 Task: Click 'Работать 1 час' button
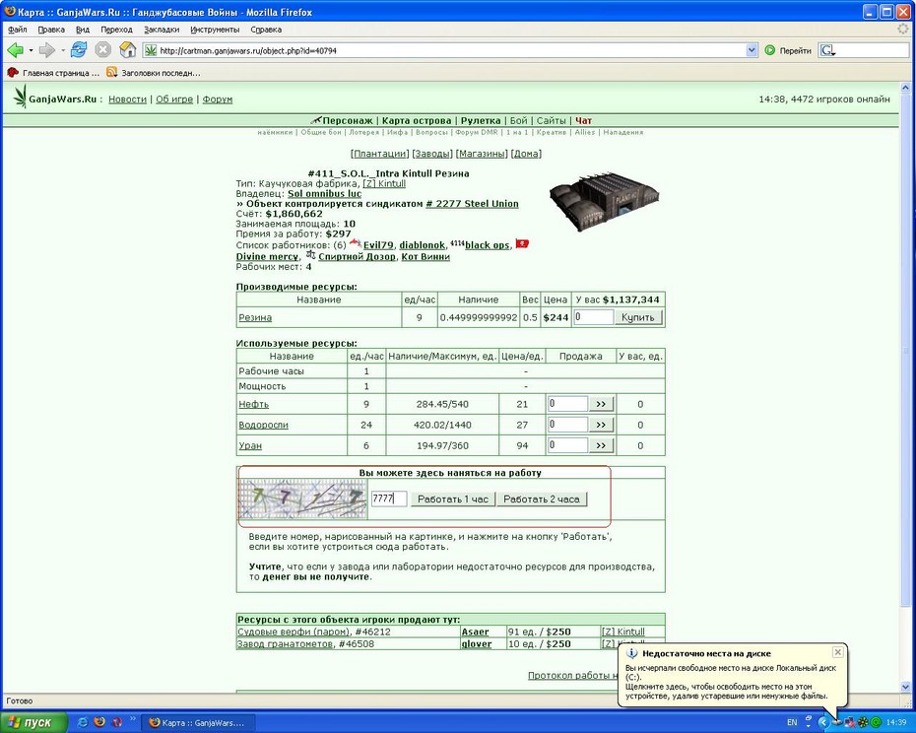(x=453, y=500)
